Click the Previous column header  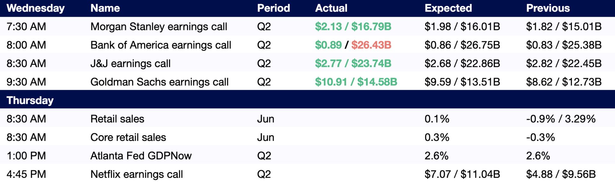(x=548, y=8)
